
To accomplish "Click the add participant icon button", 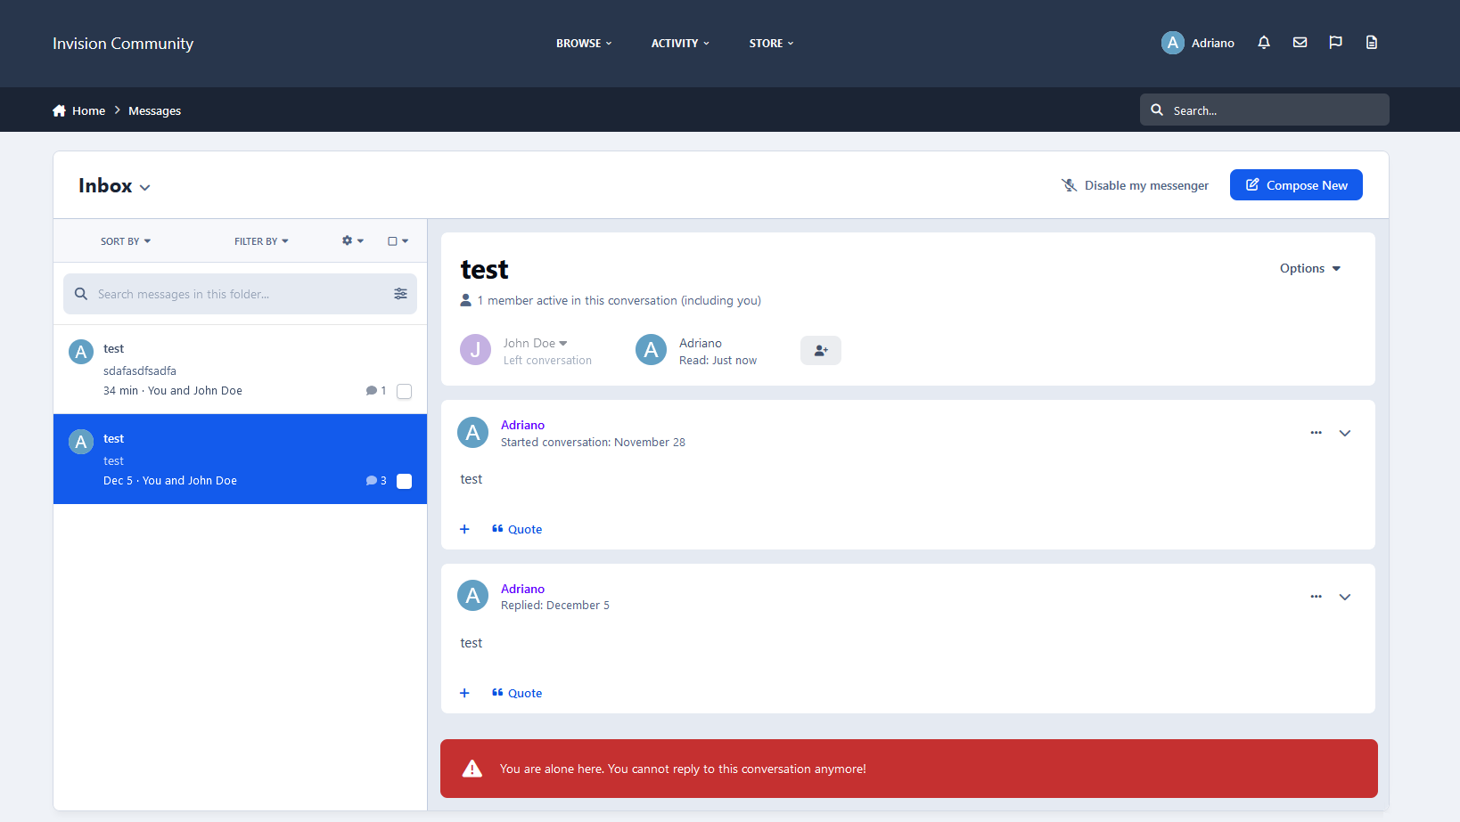I will click(x=820, y=351).
